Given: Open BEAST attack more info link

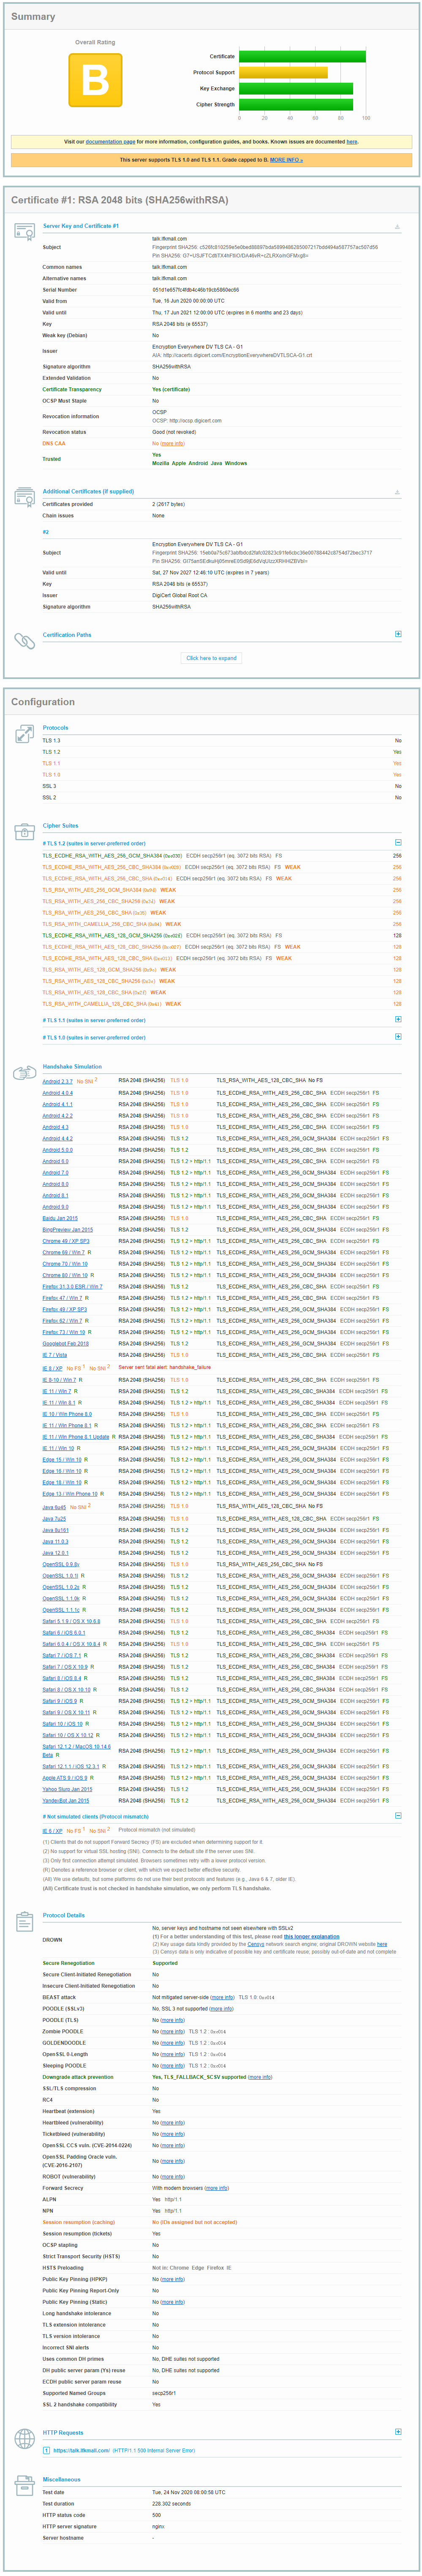Looking at the screenshot, I should pos(222,1998).
